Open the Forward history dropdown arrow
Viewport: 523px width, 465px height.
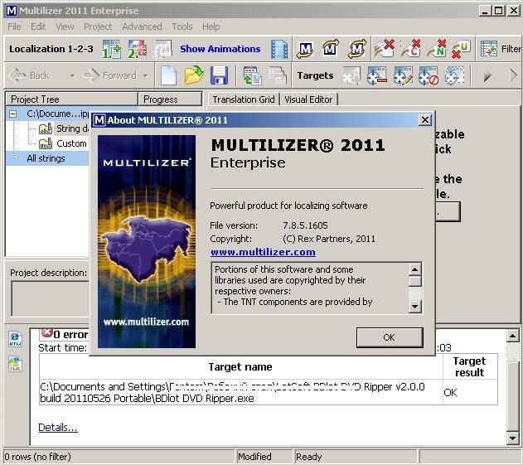coord(145,76)
